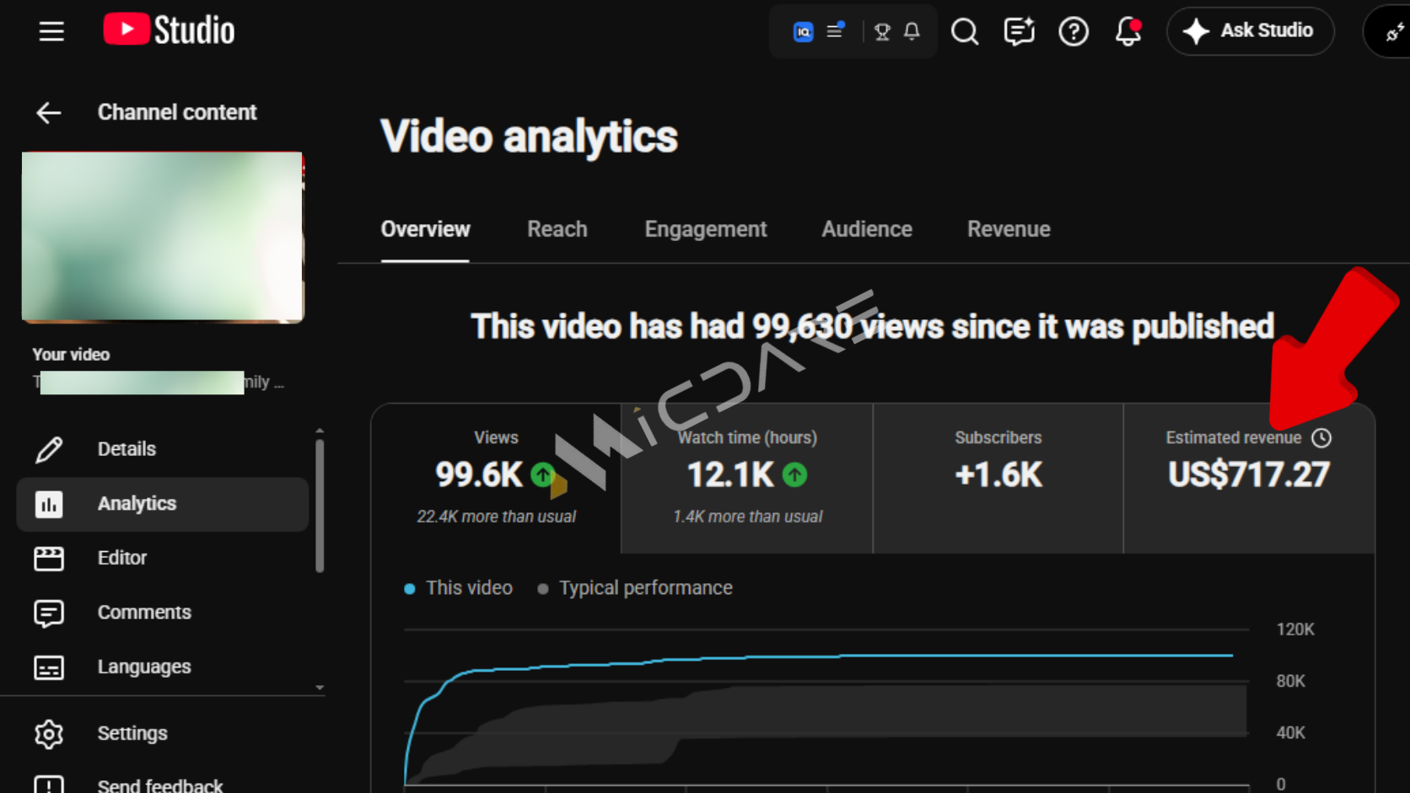
Task: Click the sidebar scrollbar thumb
Action: pos(320,506)
